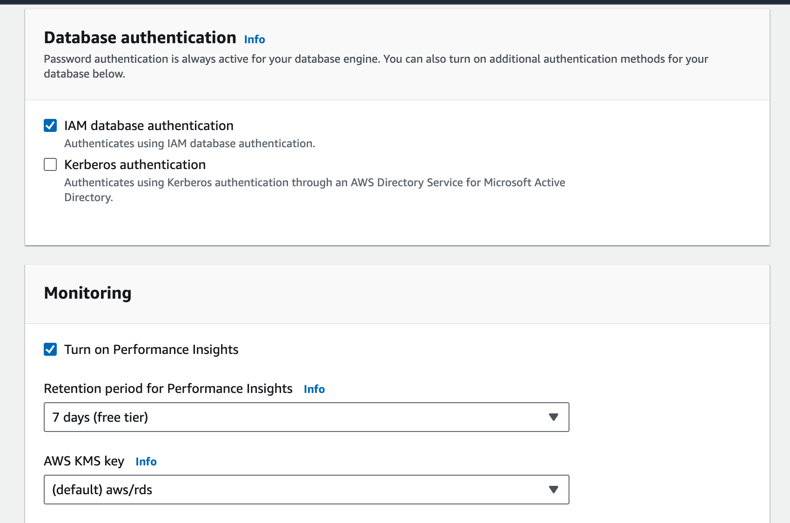Open the AWS KMS key dropdown

pos(307,490)
